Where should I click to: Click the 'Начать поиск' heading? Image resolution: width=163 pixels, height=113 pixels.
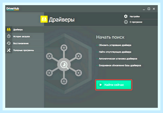point(110,37)
